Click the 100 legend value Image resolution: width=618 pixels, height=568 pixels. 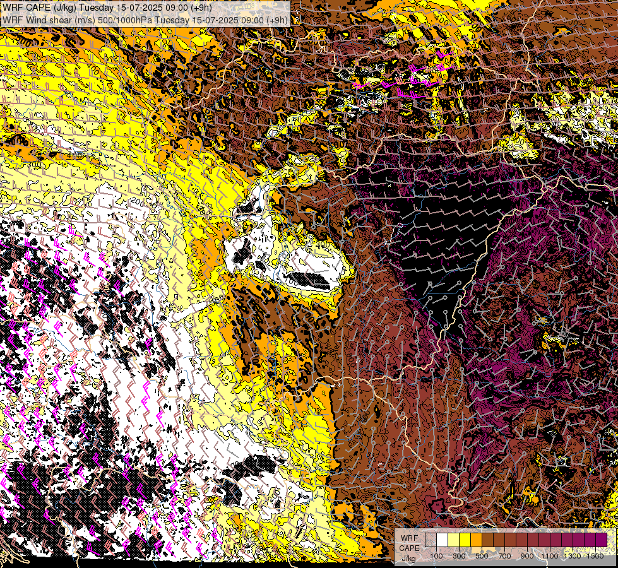(x=436, y=556)
